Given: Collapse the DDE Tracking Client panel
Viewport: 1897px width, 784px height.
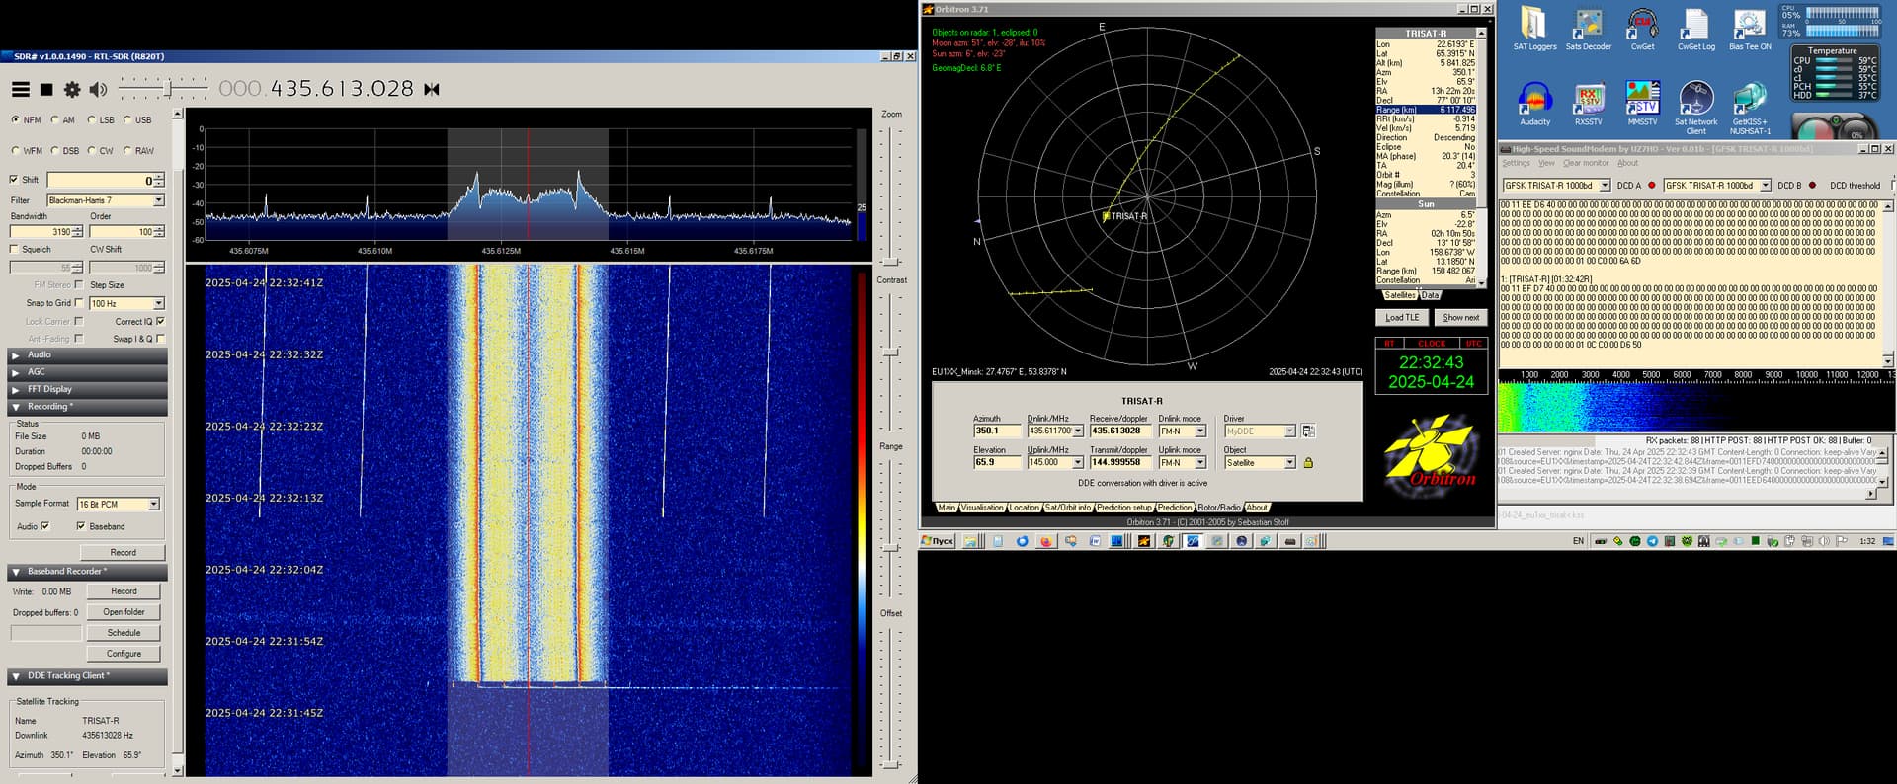Looking at the screenshot, I should pos(88,676).
